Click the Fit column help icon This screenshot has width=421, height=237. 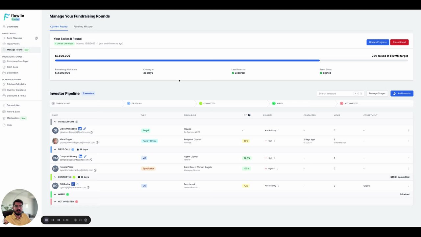pos(249,115)
